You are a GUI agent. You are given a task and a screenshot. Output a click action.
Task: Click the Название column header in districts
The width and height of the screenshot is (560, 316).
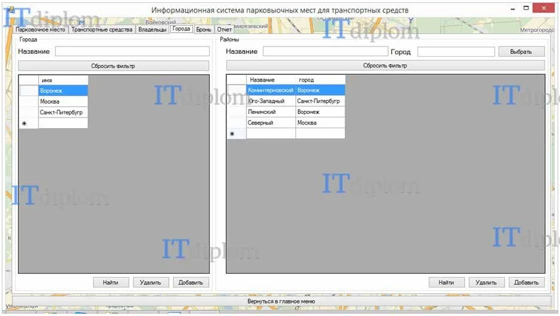tap(270, 80)
